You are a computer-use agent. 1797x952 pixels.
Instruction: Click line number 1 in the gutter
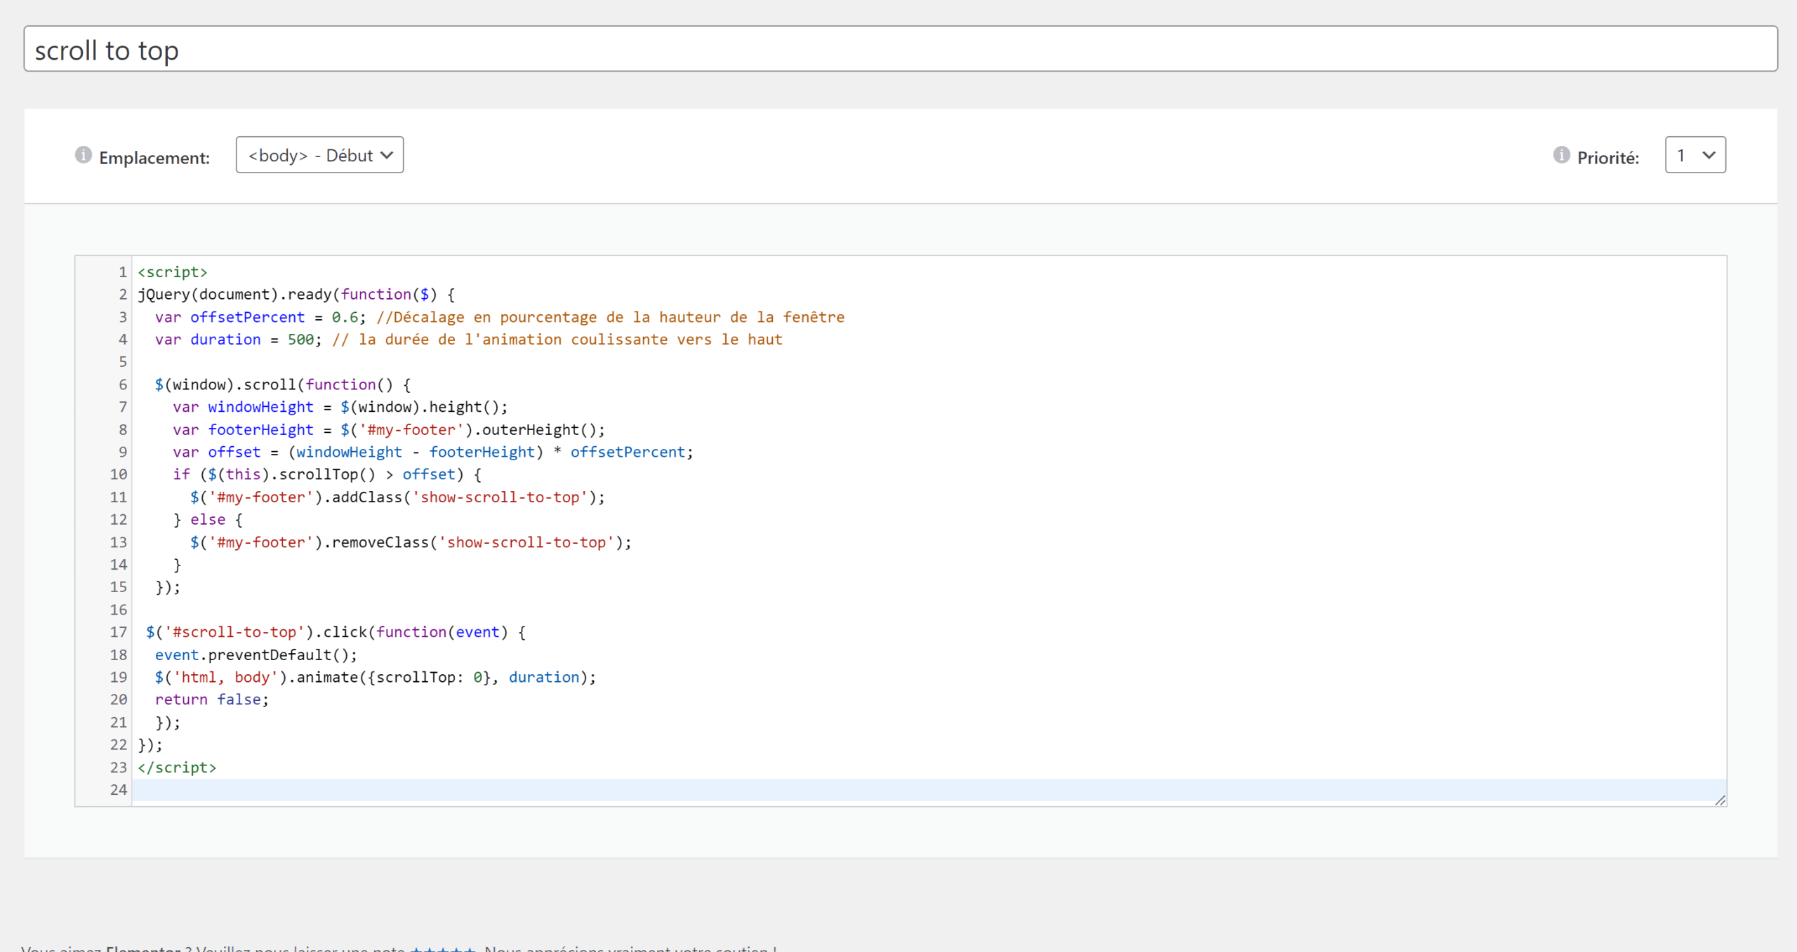[x=122, y=272]
